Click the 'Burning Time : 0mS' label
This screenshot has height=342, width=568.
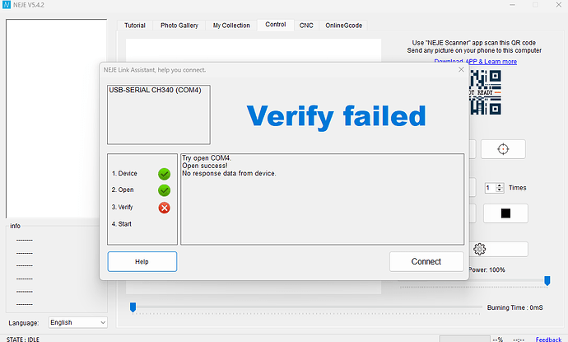point(514,307)
